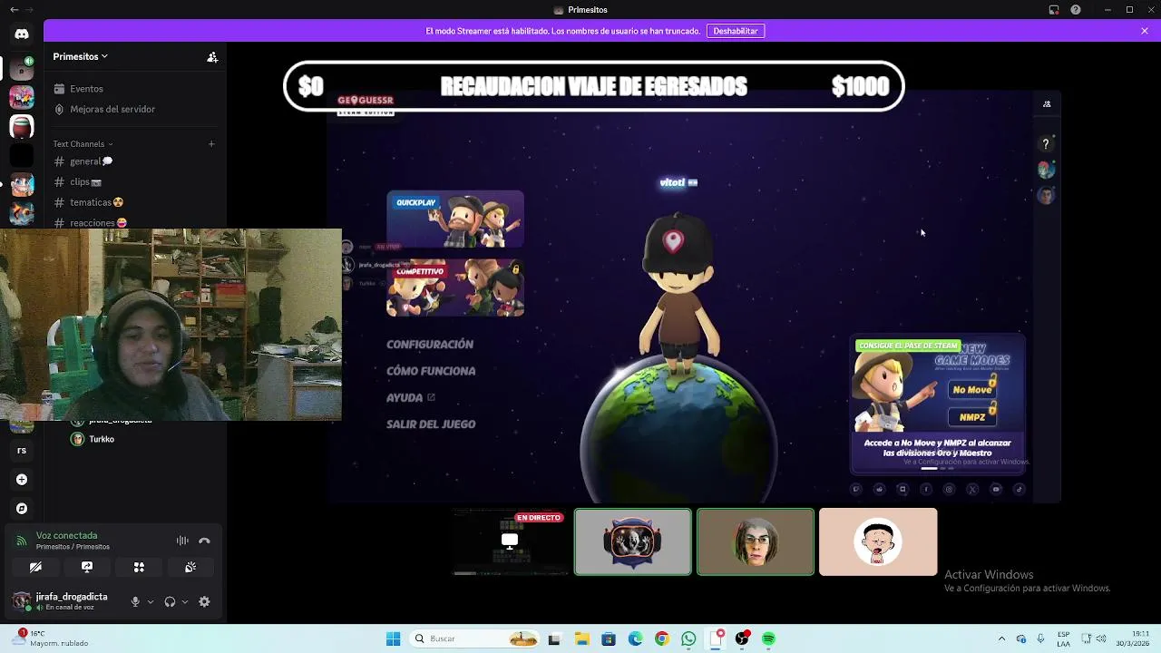Toggle camera in voice panel
Screen dimensions: 1161x653
coord(35,567)
